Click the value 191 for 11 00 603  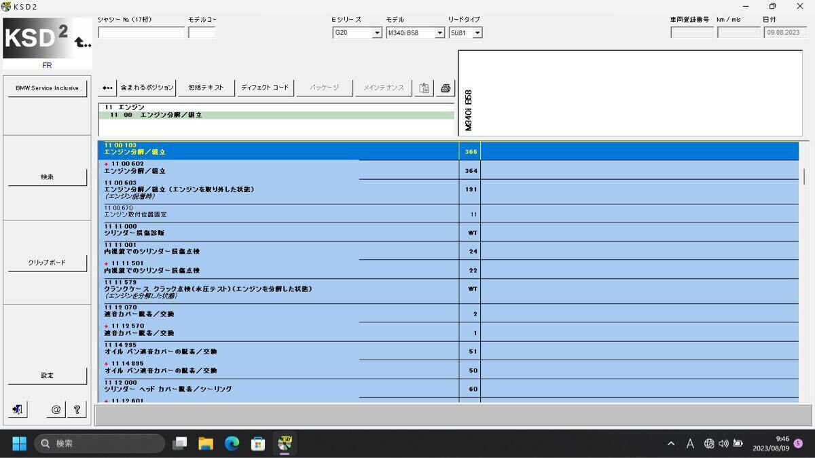[471, 189]
